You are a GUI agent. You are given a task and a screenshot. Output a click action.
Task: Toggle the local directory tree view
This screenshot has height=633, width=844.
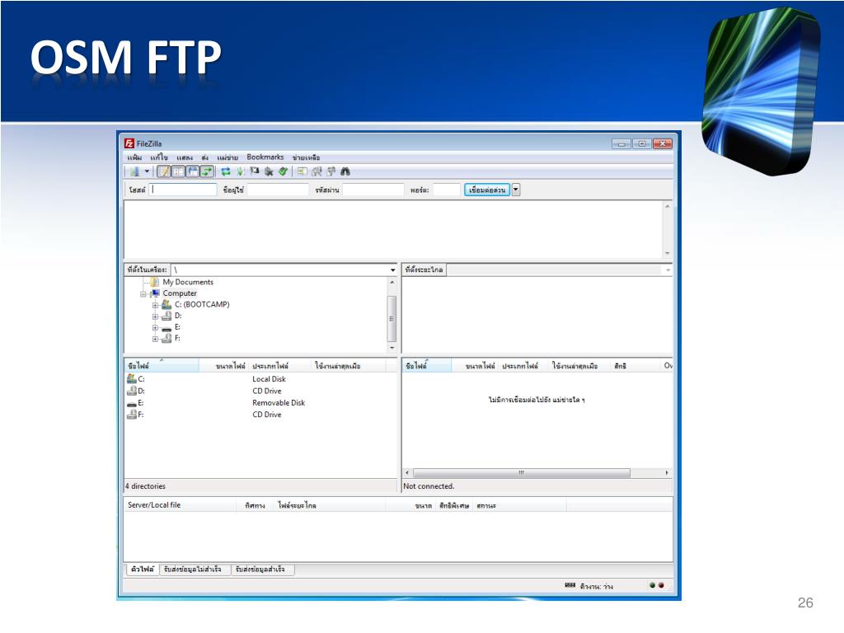pyautogui.click(x=178, y=171)
